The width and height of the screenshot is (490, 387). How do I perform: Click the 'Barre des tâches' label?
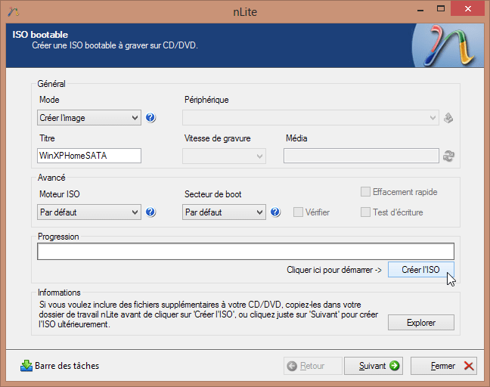coord(67,366)
